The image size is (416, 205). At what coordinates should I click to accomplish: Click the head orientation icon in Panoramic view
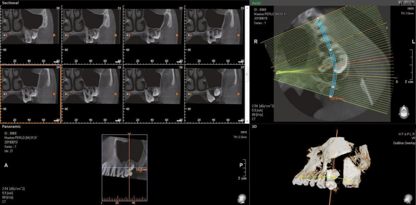pyautogui.click(x=241, y=198)
